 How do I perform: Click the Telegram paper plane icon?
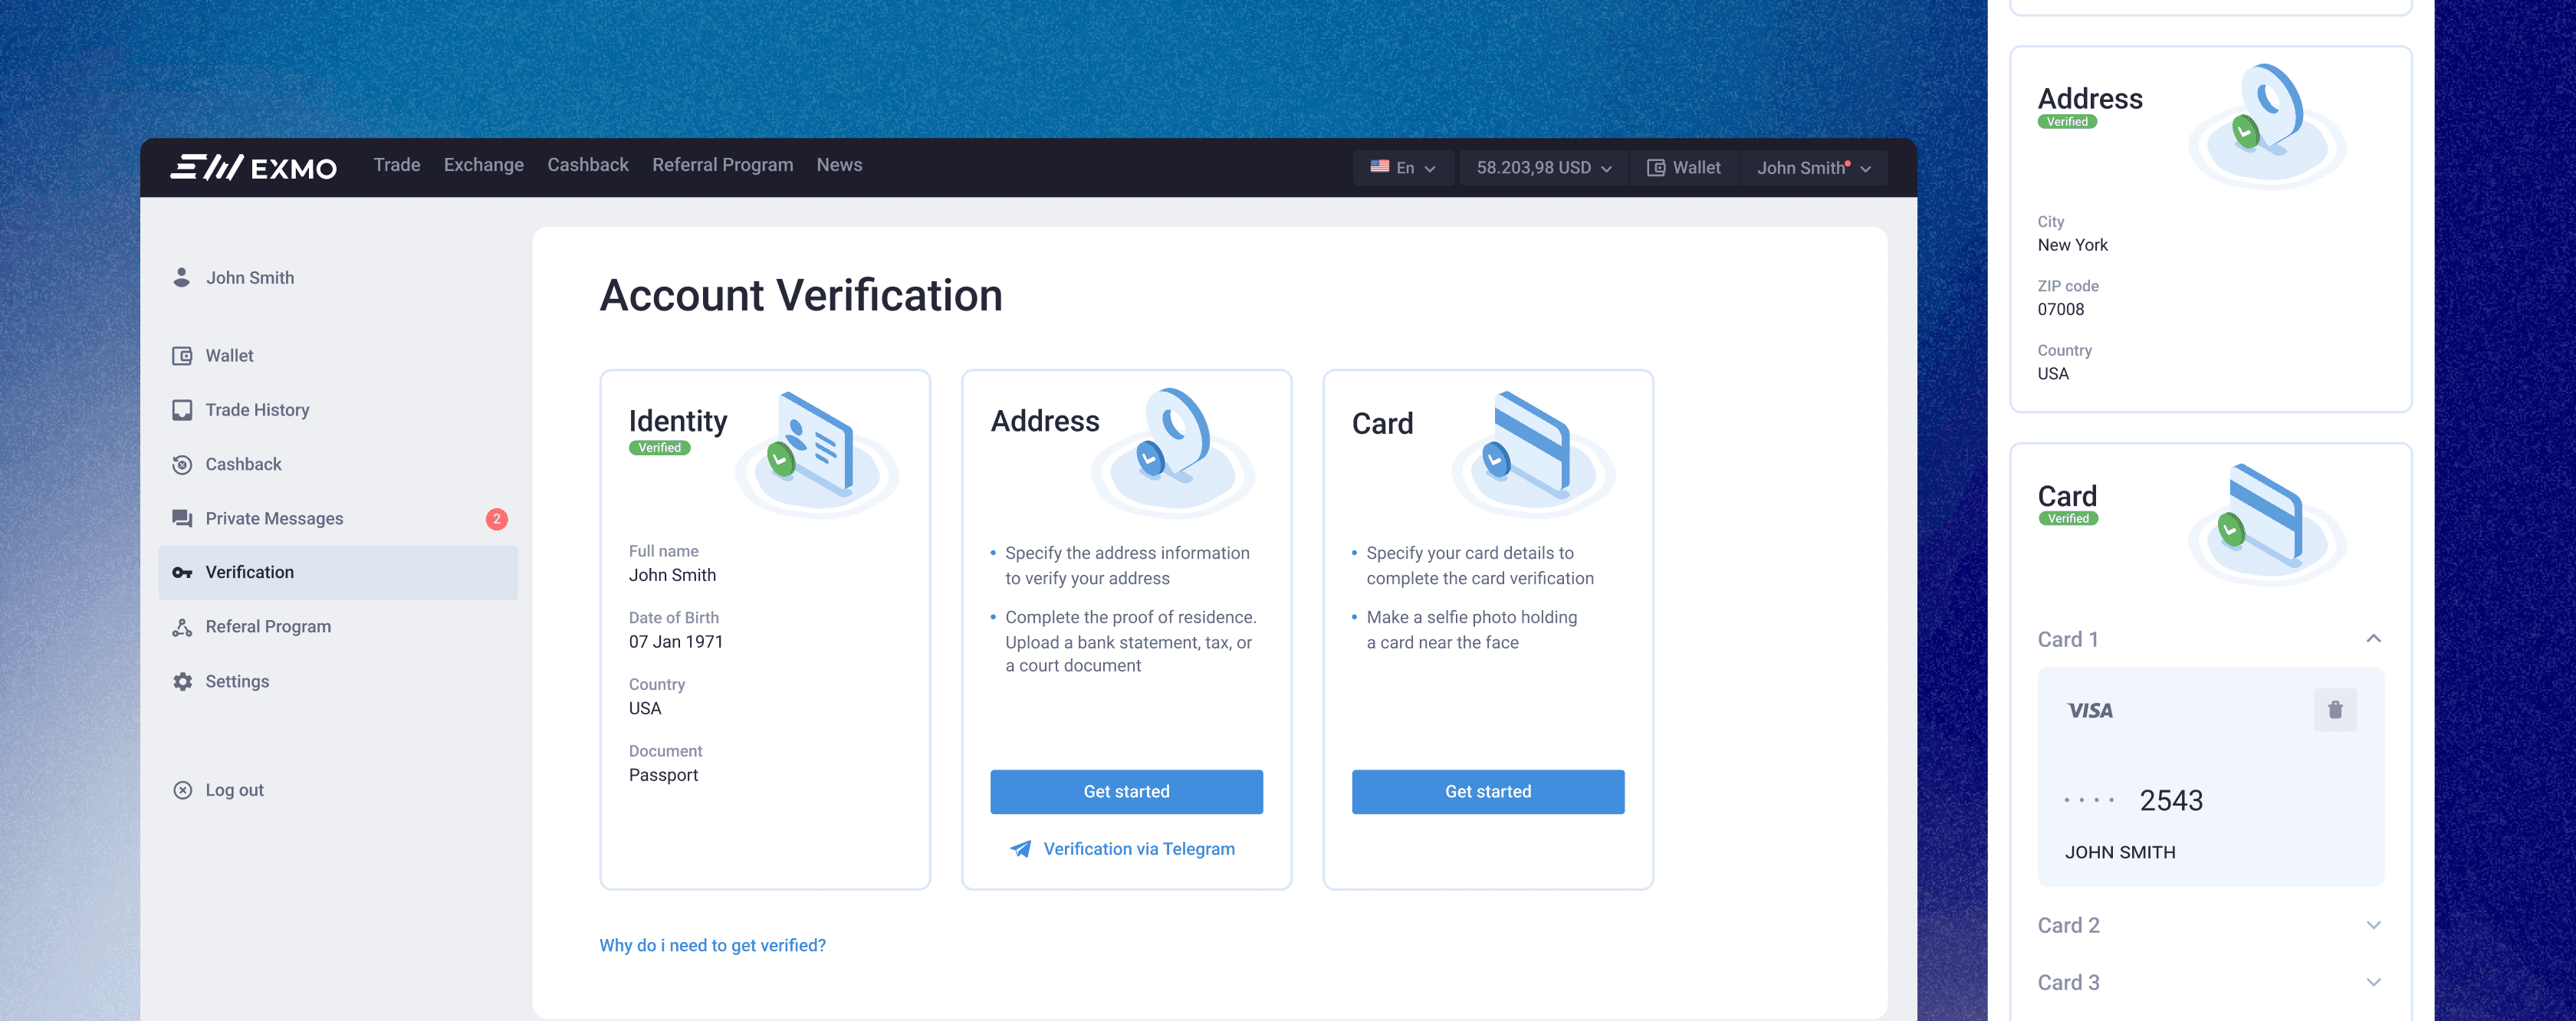click(1020, 849)
